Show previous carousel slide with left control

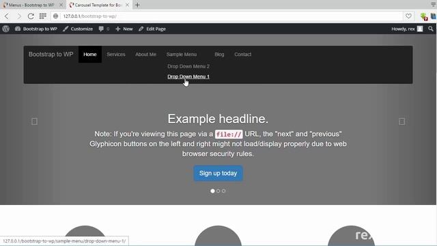[x=34, y=122]
